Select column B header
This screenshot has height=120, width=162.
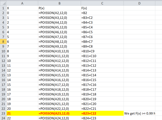click(59, 3)
